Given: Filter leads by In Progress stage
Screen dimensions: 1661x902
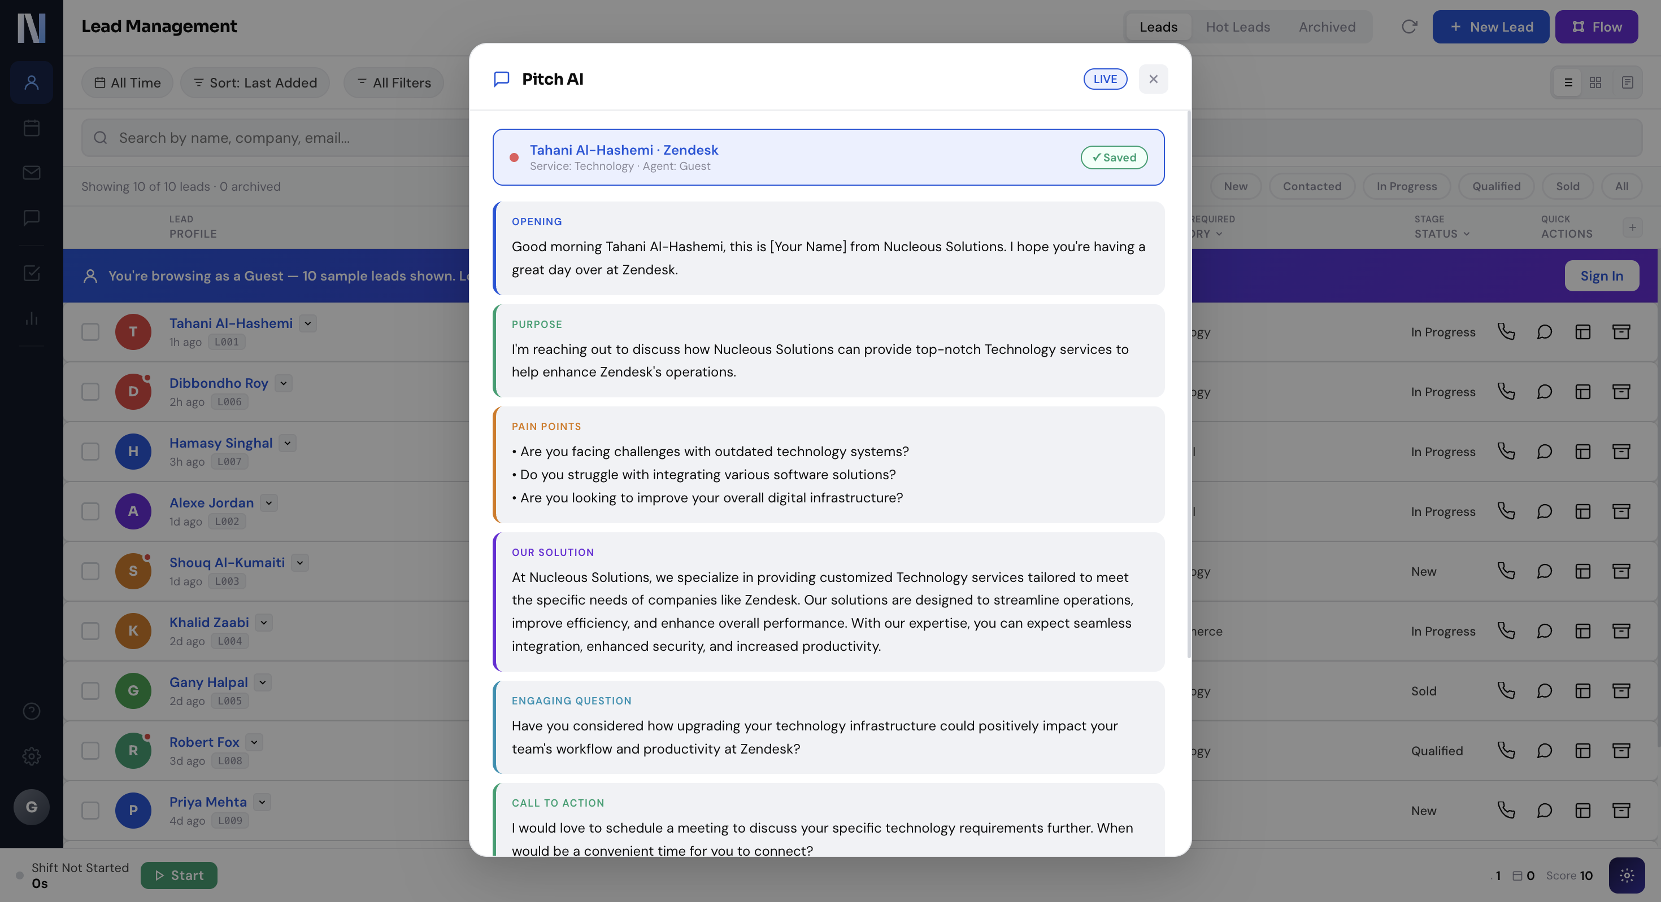Looking at the screenshot, I should click(1406, 186).
